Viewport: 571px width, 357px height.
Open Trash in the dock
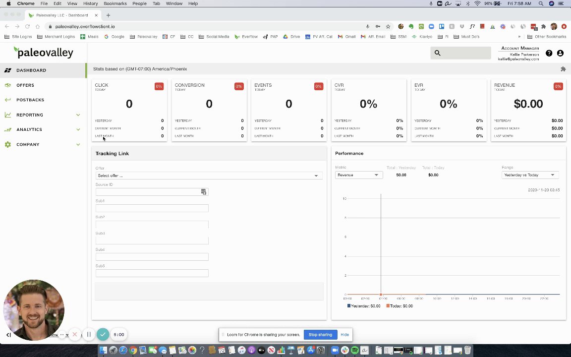(467, 351)
